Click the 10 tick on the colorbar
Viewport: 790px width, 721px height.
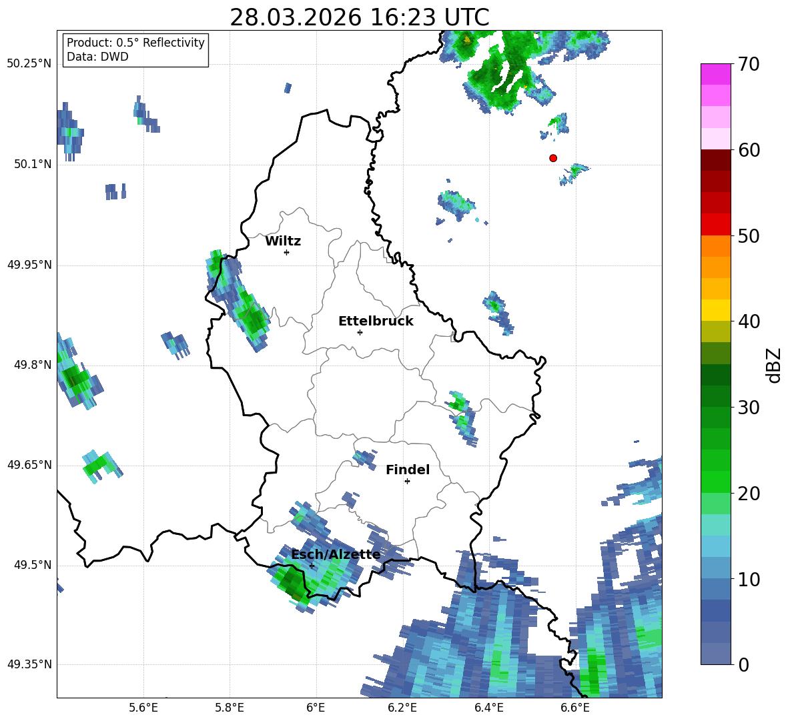[x=749, y=579]
